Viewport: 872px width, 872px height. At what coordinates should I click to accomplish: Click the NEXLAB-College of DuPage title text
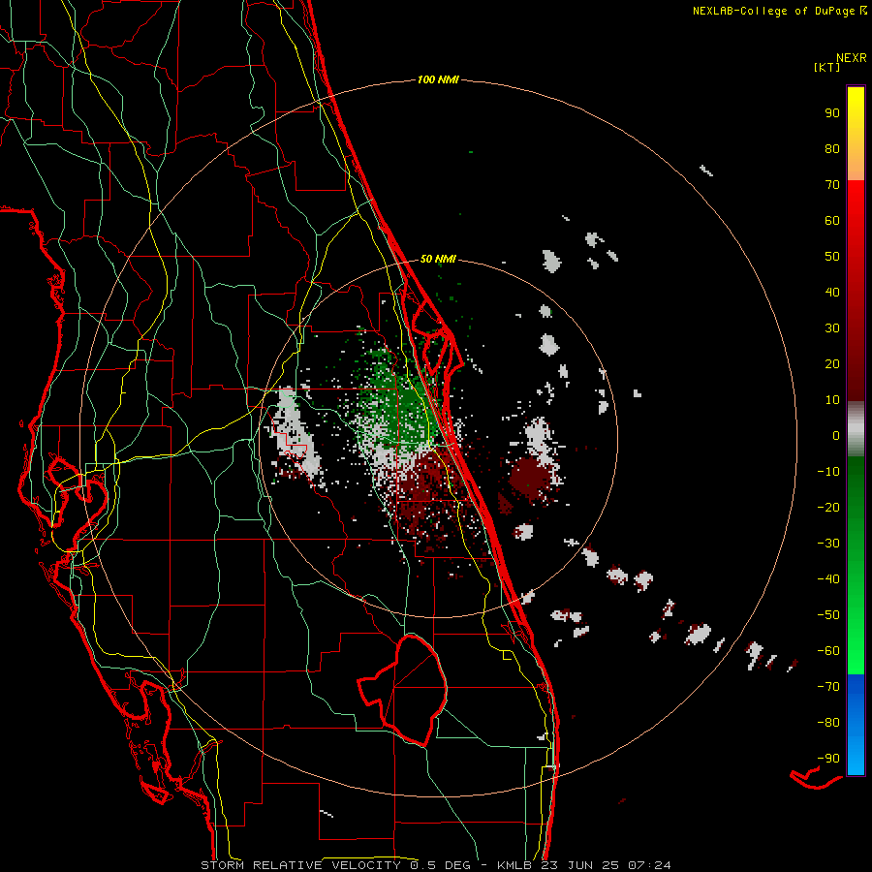[775, 11]
